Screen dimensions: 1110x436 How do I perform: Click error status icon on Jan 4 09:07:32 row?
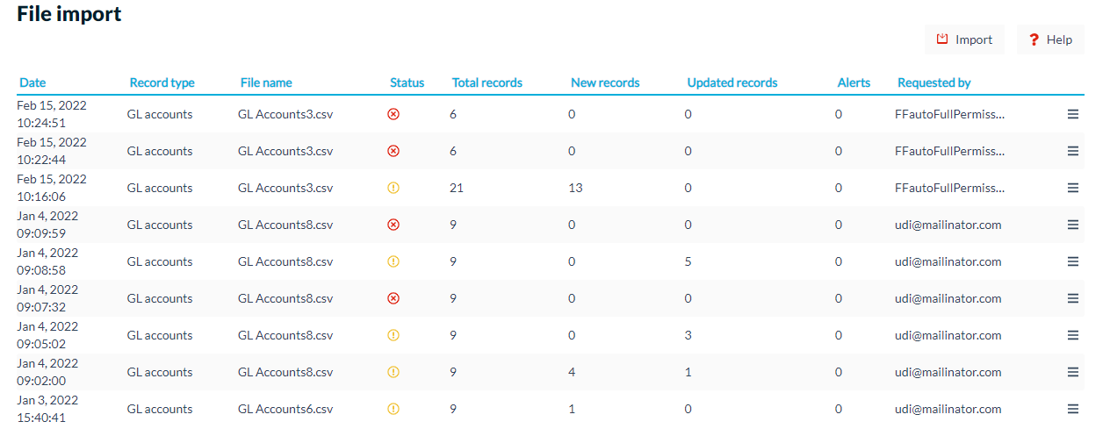pos(393,298)
